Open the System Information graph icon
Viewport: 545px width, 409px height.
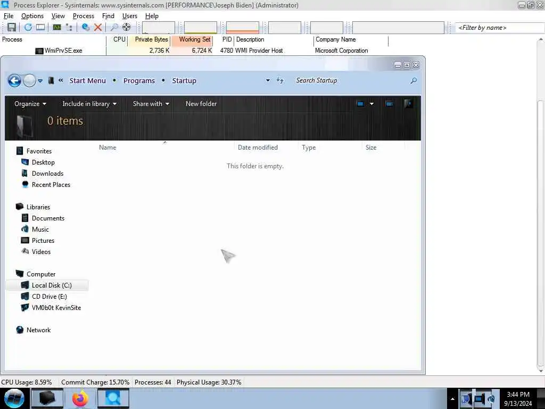coord(56,27)
